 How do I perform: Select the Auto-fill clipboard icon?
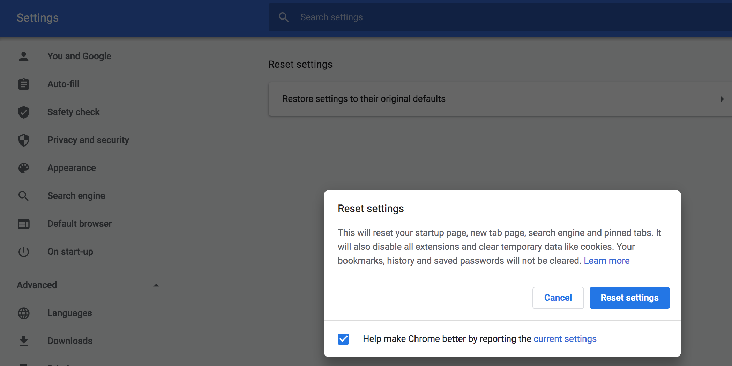pyautogui.click(x=23, y=84)
